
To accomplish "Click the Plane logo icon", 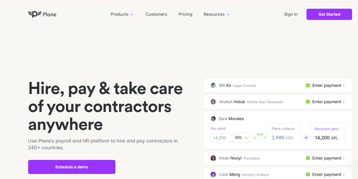I will 35,14.
